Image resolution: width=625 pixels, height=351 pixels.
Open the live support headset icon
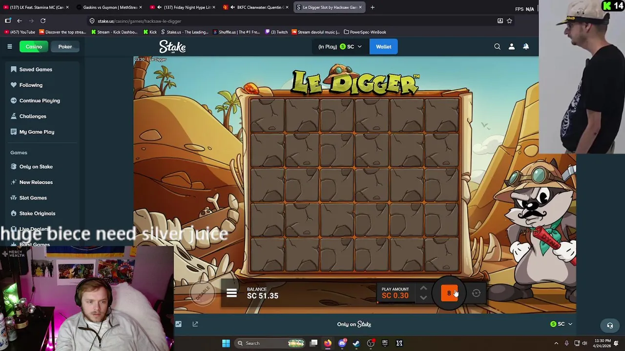(x=610, y=325)
